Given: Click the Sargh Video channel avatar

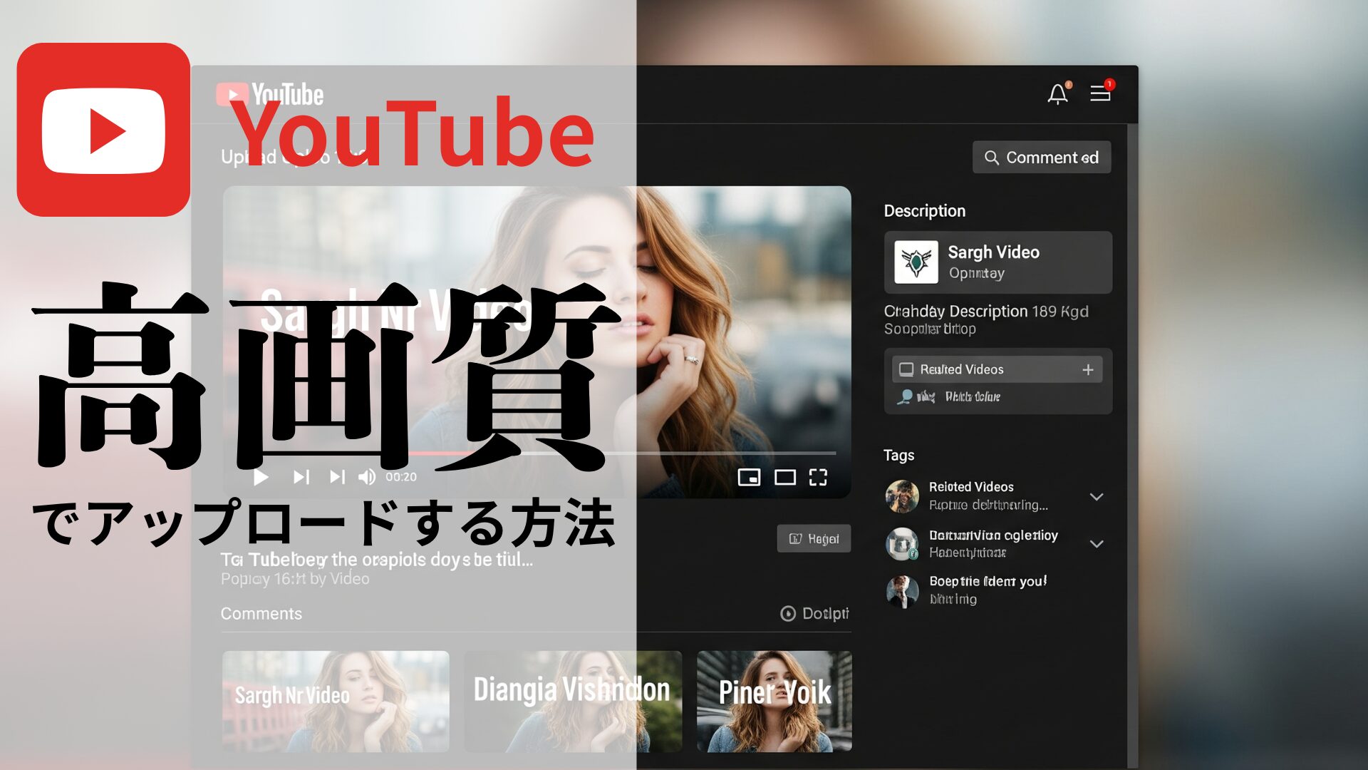Looking at the screenshot, I should point(916,262).
